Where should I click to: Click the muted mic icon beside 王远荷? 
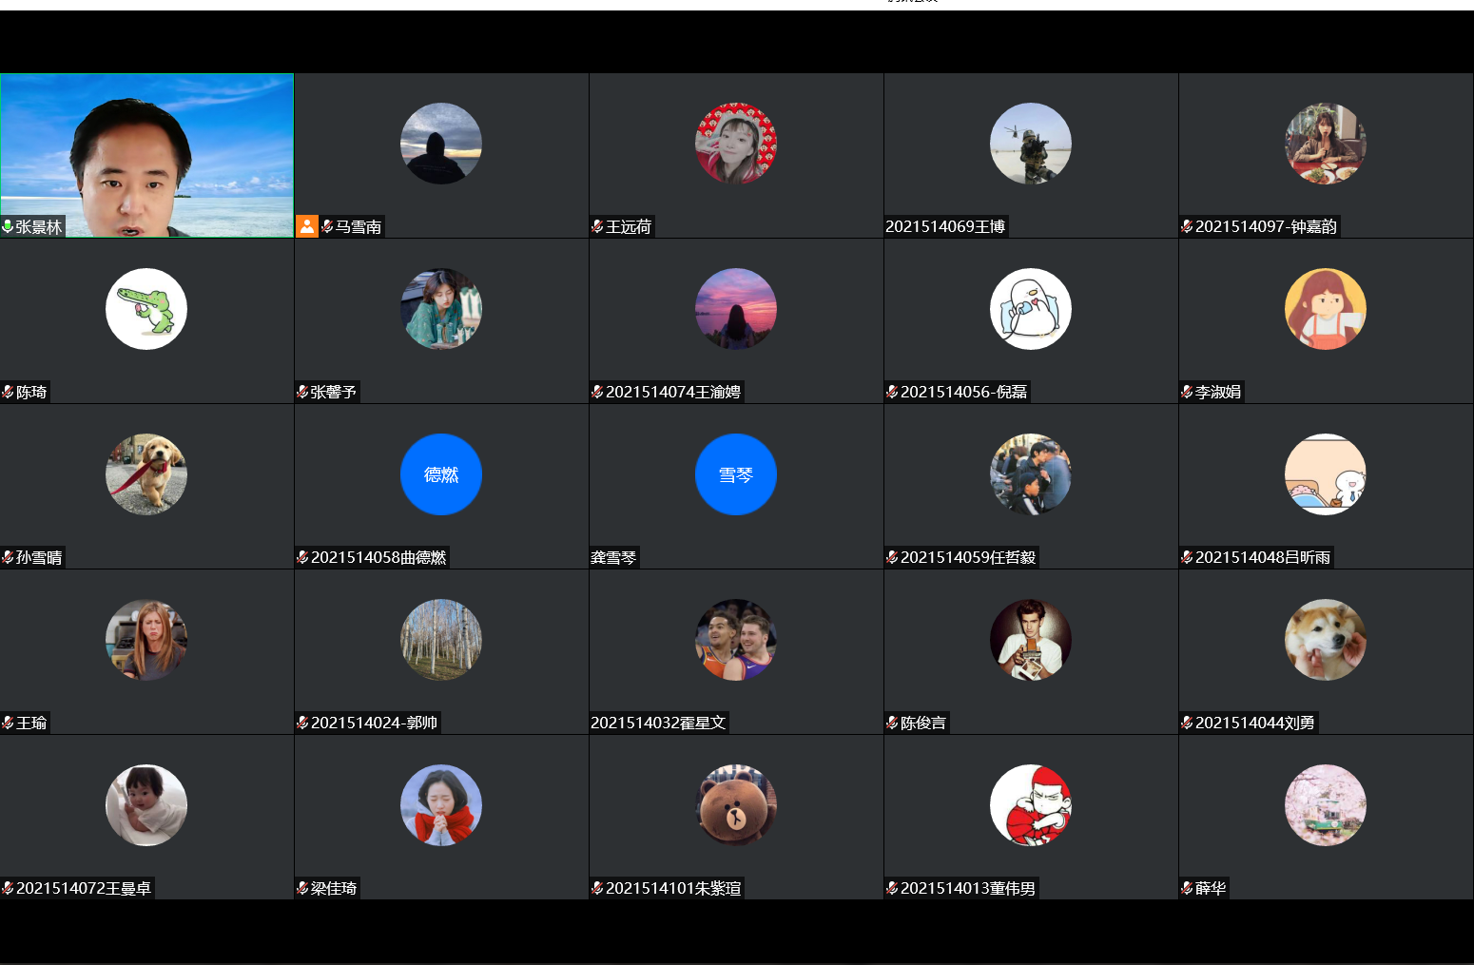coord(597,226)
